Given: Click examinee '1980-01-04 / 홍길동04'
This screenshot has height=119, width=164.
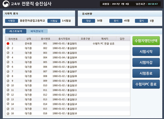Looking at the screenshot, I should [x=65, y=58].
